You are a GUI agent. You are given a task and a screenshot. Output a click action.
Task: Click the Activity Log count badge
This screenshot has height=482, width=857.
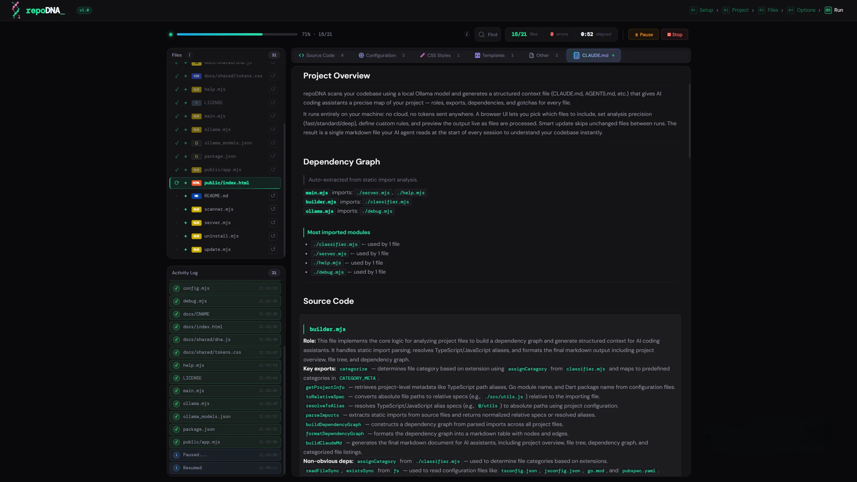(x=274, y=273)
